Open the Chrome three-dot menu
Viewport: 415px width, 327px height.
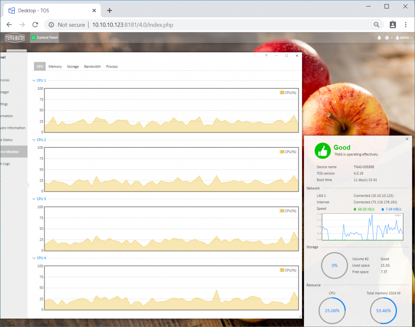406,25
